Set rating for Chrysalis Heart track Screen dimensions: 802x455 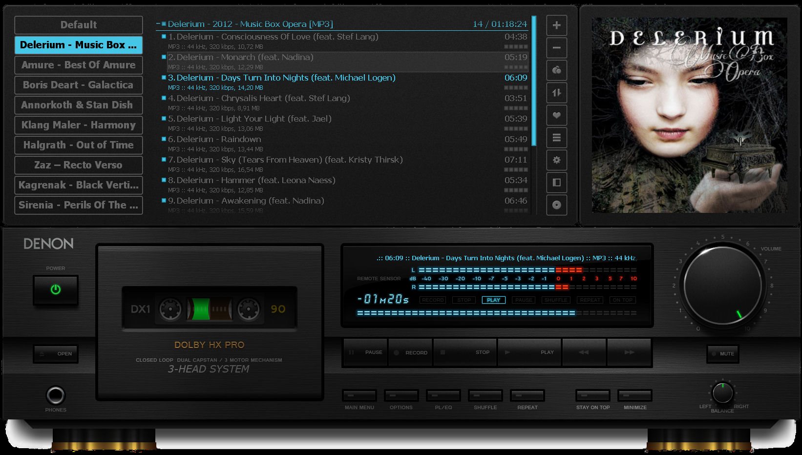coord(516,108)
